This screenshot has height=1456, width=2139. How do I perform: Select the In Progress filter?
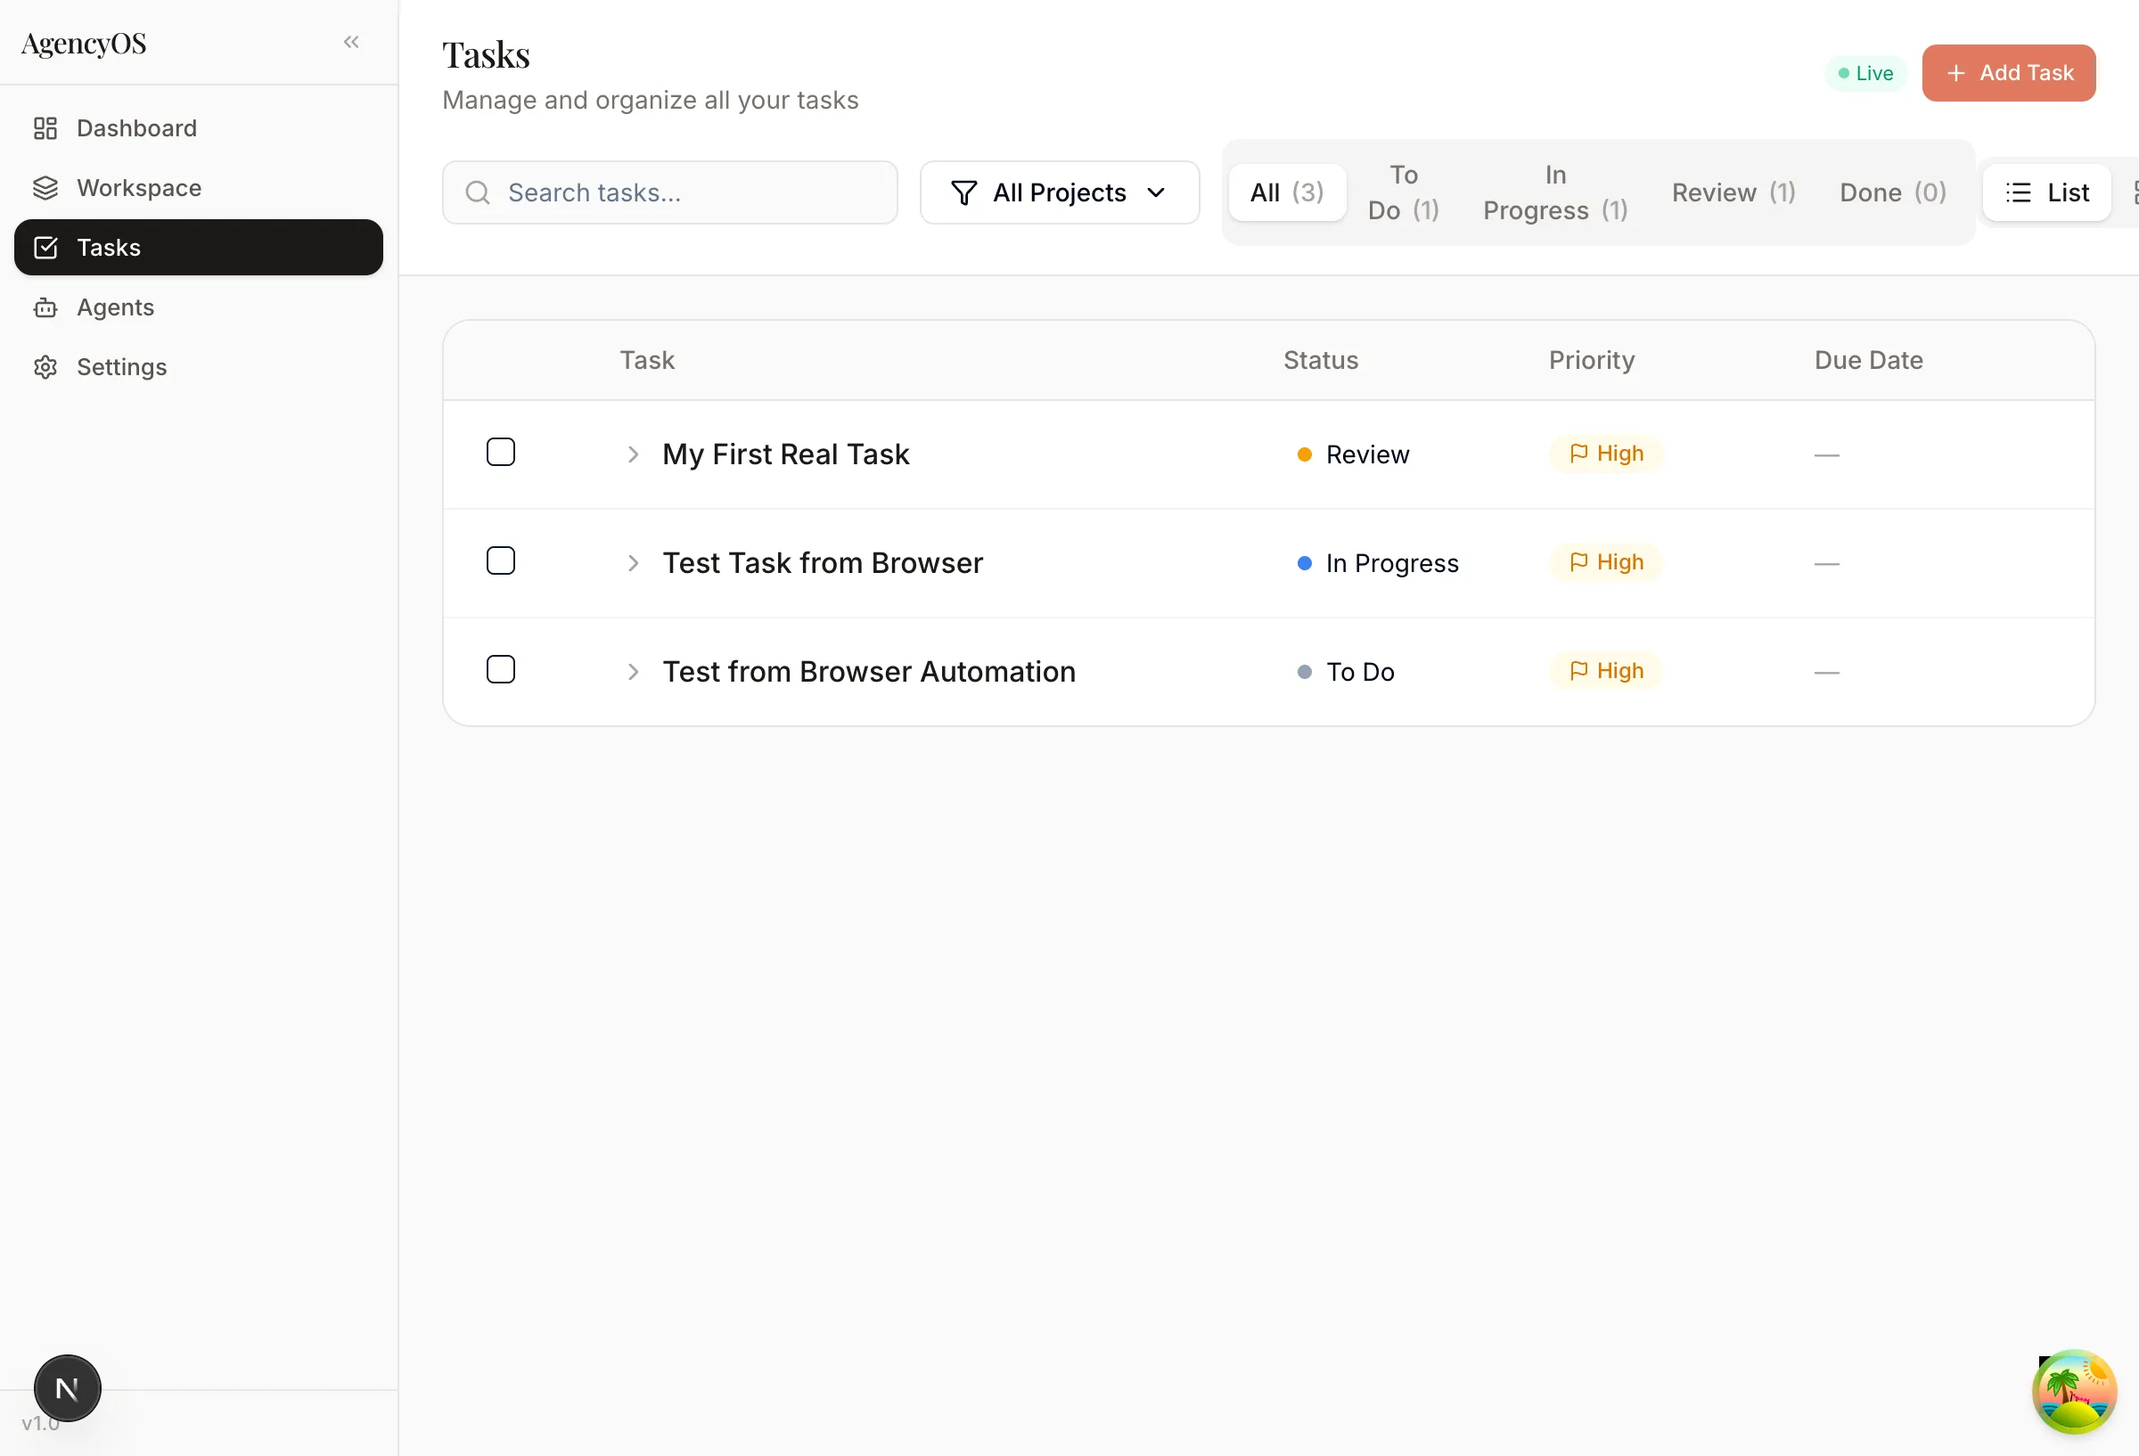click(x=1554, y=192)
